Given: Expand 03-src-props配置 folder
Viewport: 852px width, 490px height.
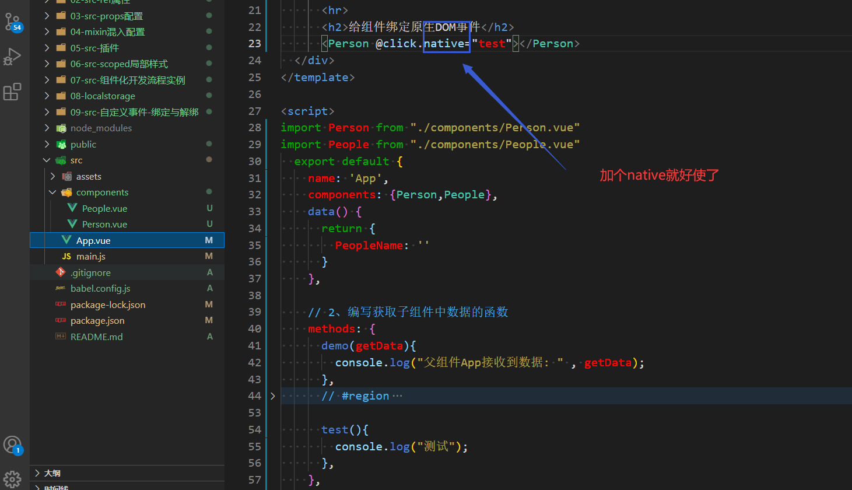Looking at the screenshot, I should pos(47,16).
